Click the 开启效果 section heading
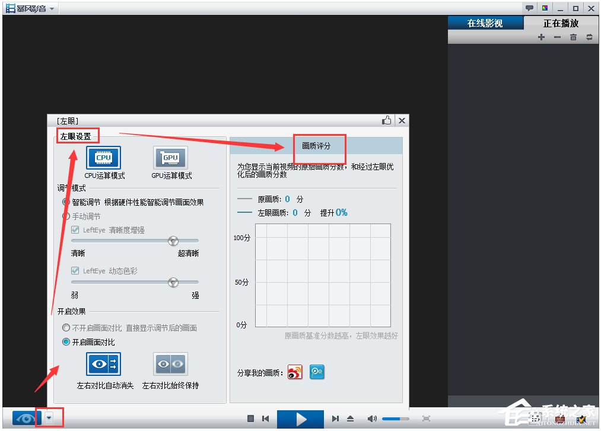Screen dimensions: 601x431 click(72, 311)
